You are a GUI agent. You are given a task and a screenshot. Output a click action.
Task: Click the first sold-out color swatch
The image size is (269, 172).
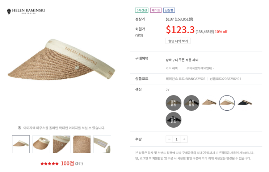coord(173,103)
